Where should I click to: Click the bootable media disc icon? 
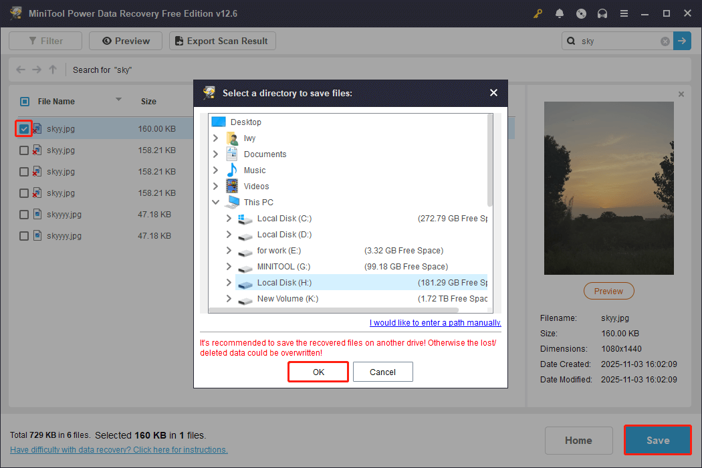tap(581, 13)
